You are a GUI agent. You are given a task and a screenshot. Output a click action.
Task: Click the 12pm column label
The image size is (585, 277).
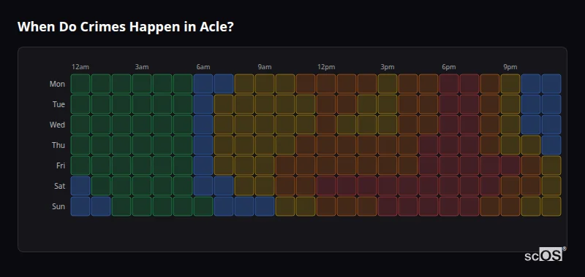coord(326,67)
